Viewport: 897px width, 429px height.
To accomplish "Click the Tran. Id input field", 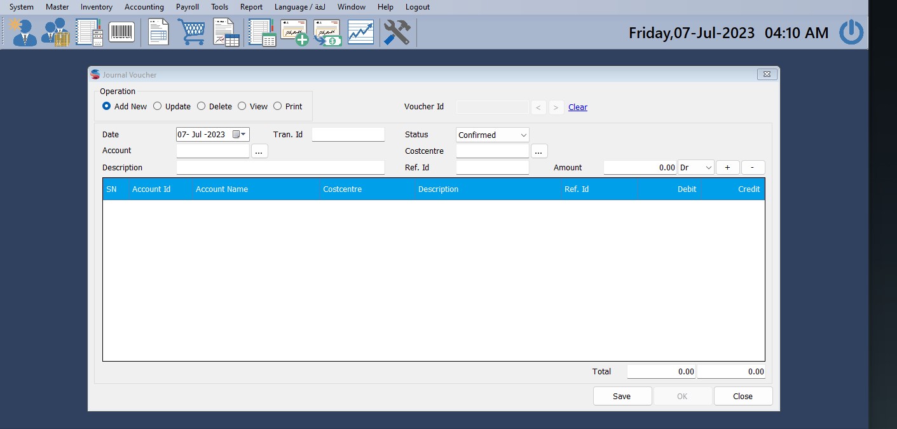I will pos(348,134).
